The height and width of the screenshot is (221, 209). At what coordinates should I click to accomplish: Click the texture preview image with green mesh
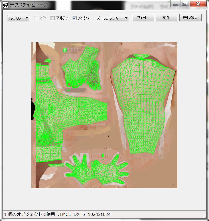click(104, 115)
